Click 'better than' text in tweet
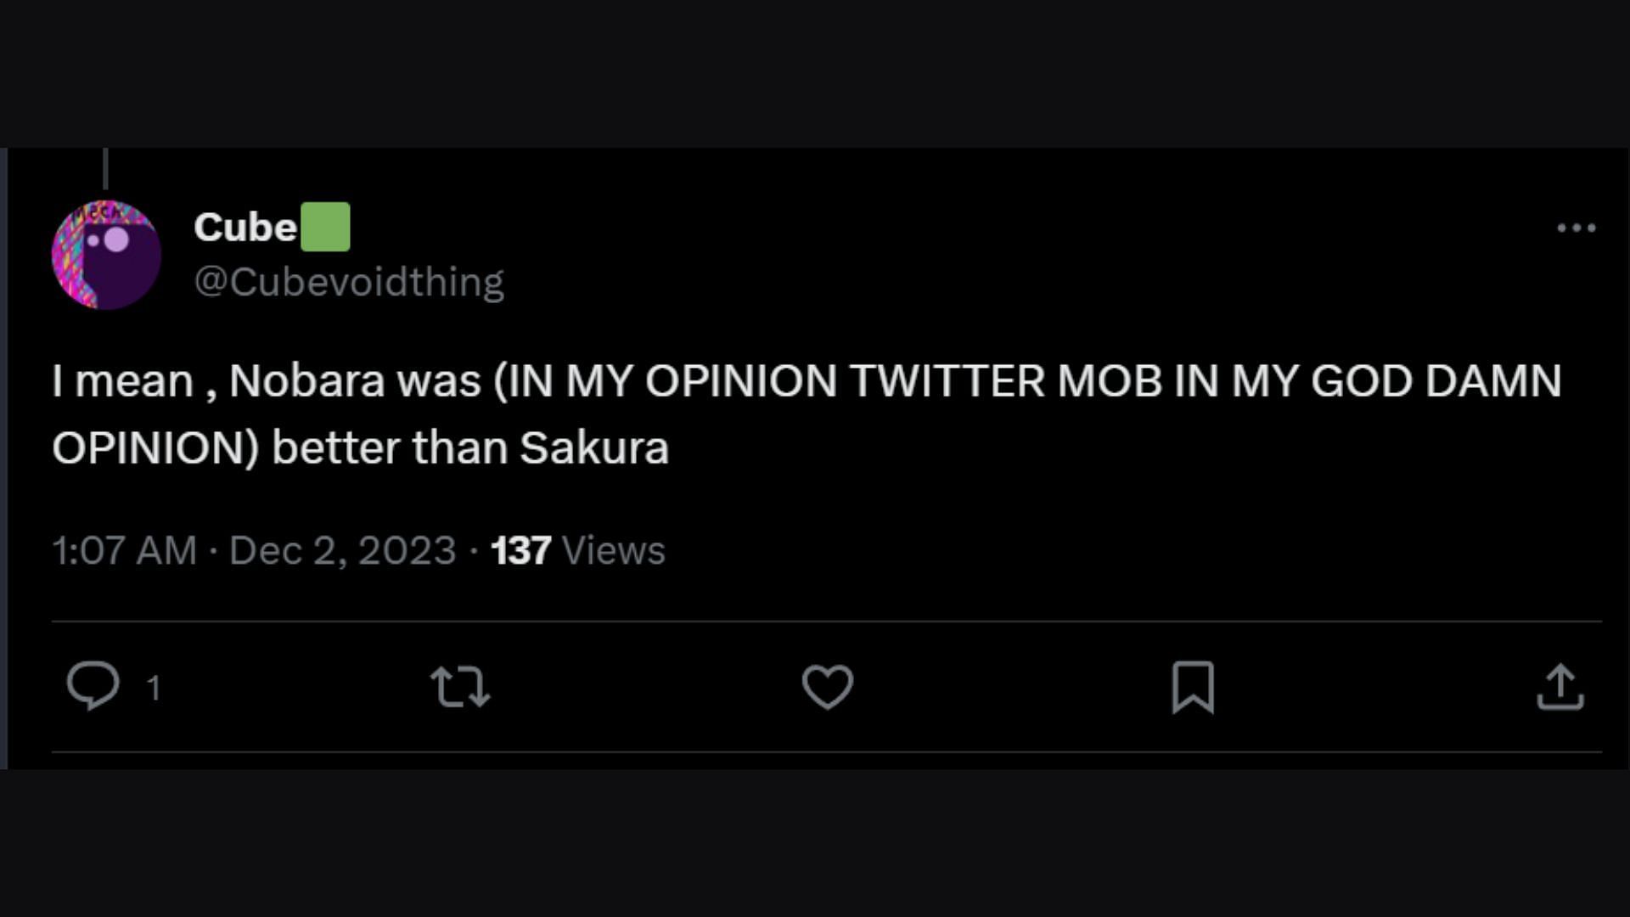Viewport: 1630px width, 917px height. pyautogui.click(x=389, y=447)
